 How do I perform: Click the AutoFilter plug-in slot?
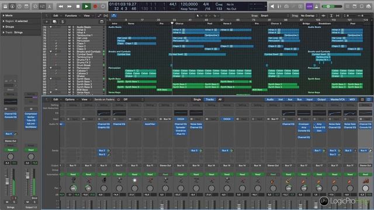pos(150,124)
